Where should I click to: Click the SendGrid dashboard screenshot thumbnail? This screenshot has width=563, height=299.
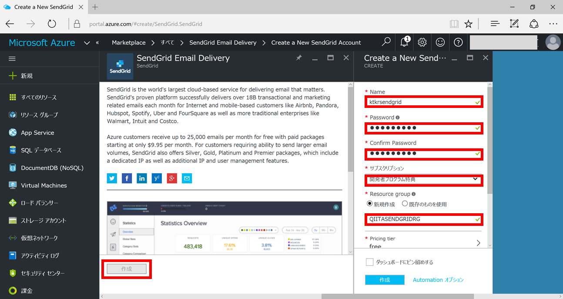coord(224,228)
